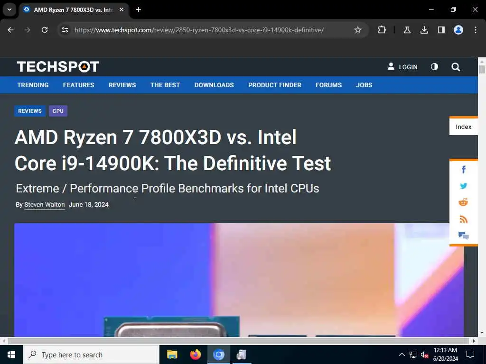Viewport: 486px width, 364px height.
Task: Open the tab search dropdown arrow
Action: (x=9, y=9)
